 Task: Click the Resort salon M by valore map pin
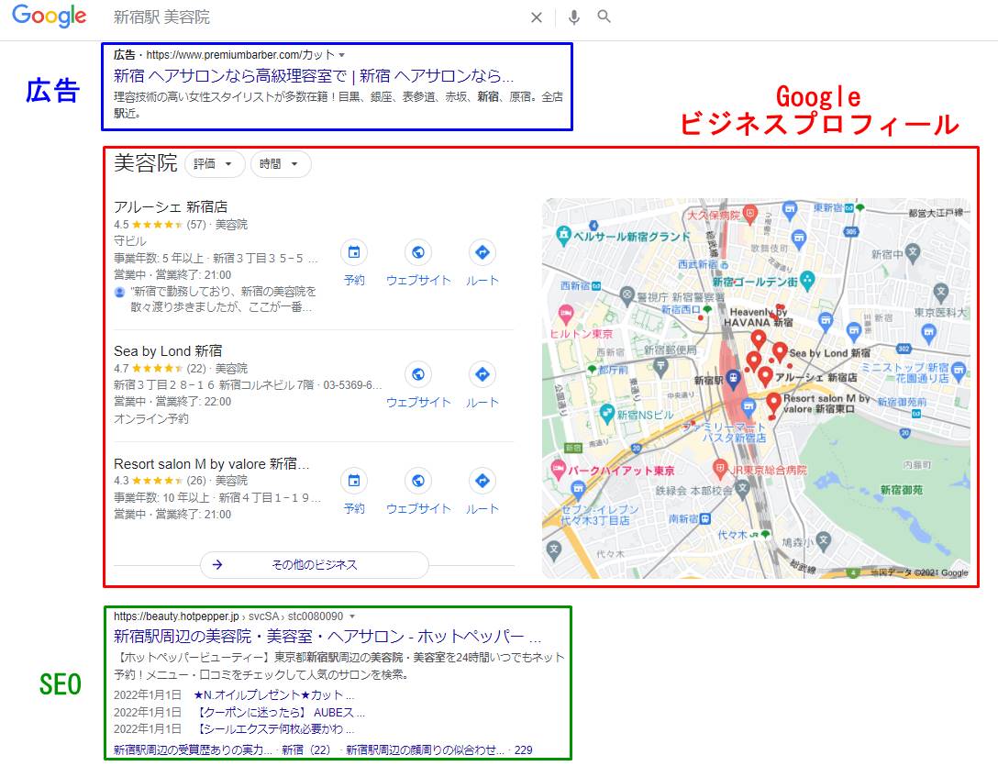click(x=773, y=403)
